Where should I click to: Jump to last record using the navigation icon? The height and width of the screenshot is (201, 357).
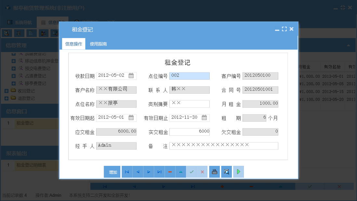pos(159,172)
